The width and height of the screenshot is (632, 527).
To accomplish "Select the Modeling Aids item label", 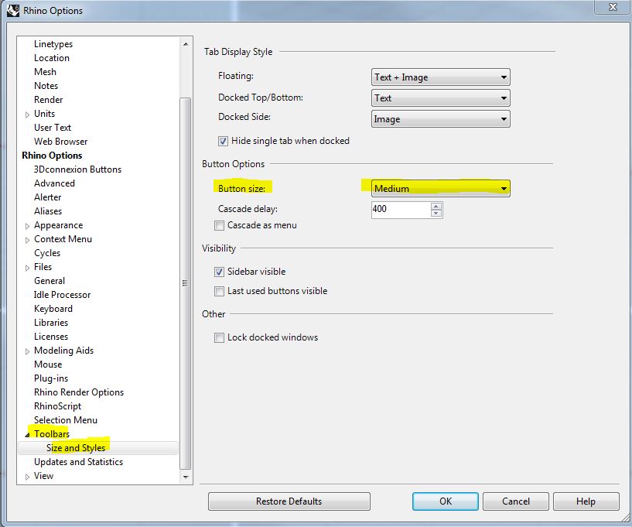I will click(x=63, y=351).
